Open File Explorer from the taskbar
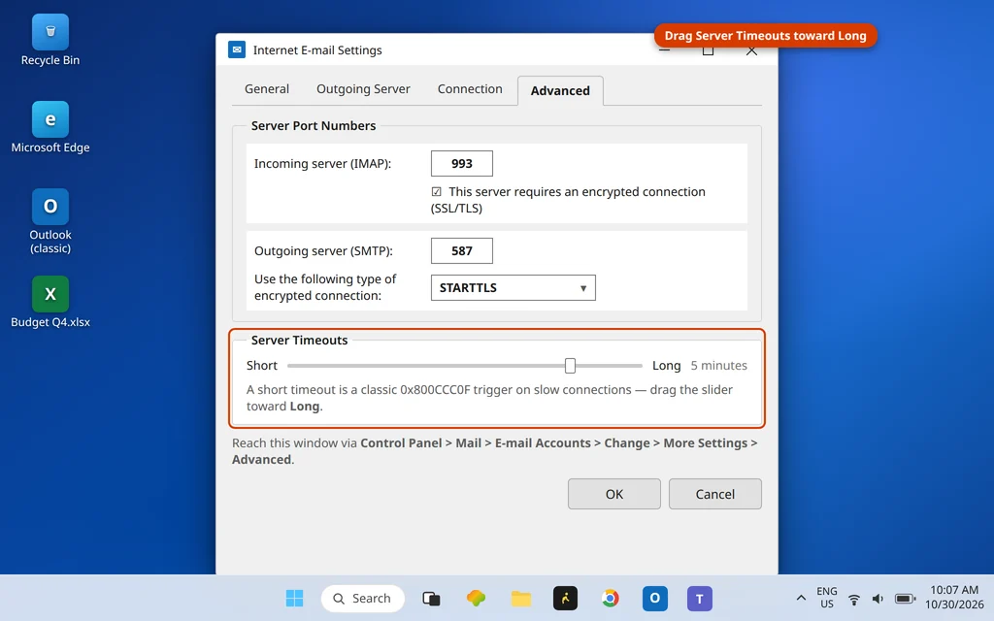The width and height of the screenshot is (994, 621). (521, 598)
